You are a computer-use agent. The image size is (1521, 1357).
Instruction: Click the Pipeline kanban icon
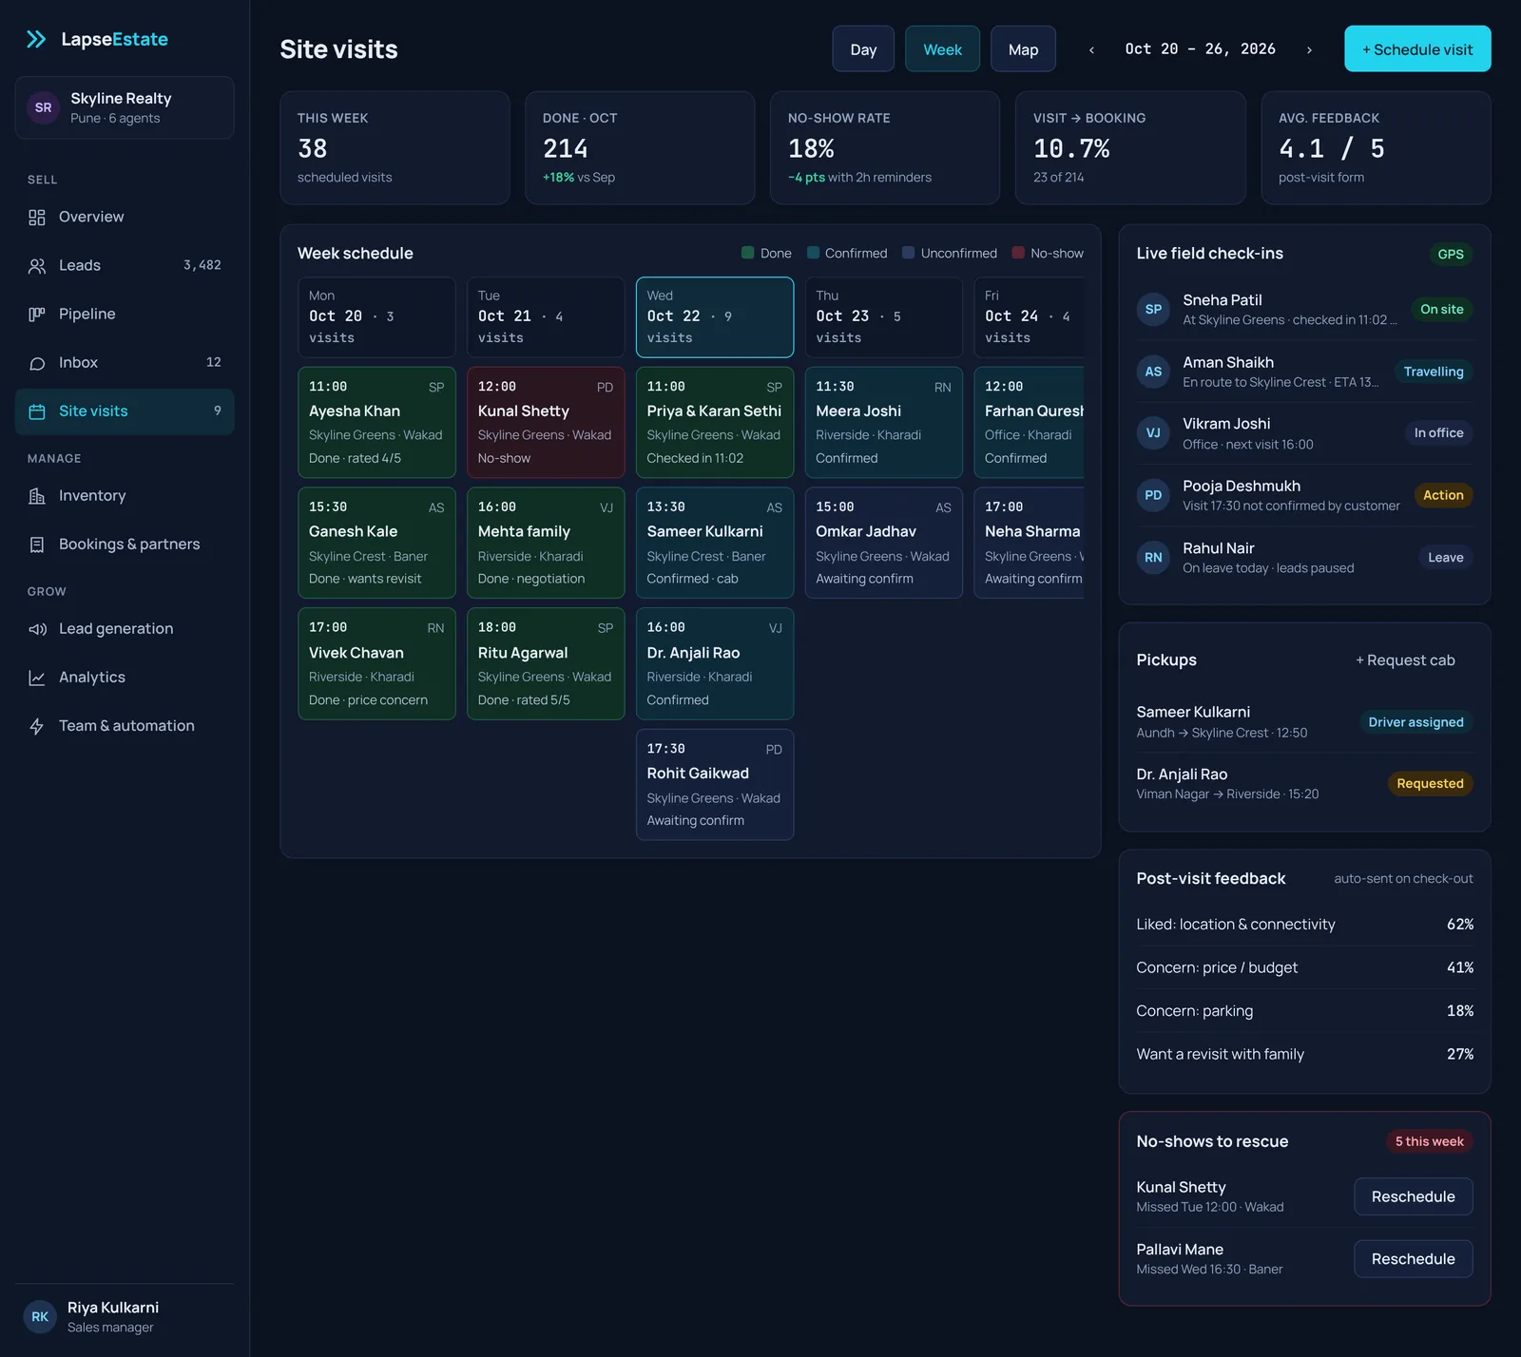tap(37, 315)
